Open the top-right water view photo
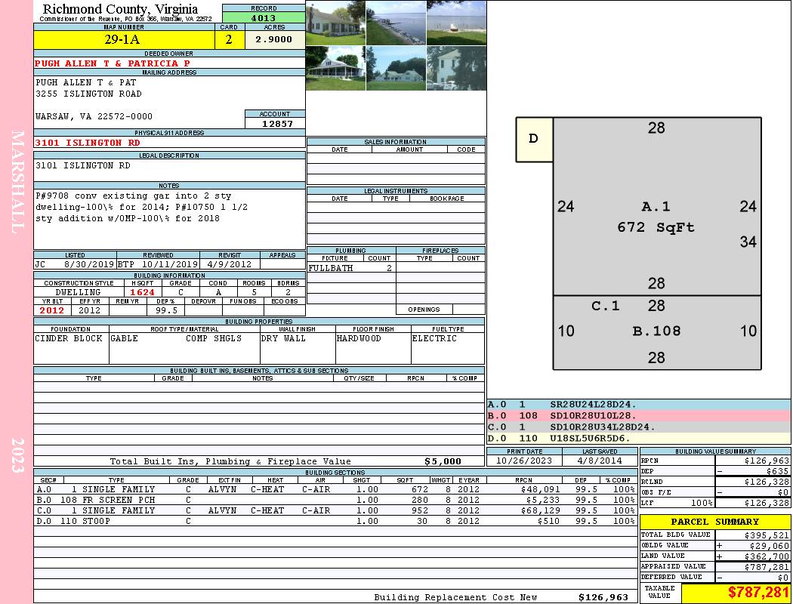This screenshot has height=604, width=793. point(456,23)
